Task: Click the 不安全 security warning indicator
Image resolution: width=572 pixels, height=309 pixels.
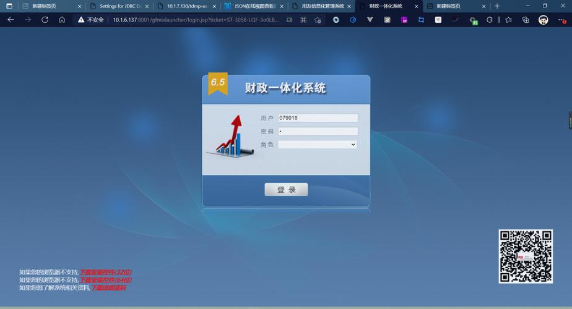Action: [x=91, y=20]
